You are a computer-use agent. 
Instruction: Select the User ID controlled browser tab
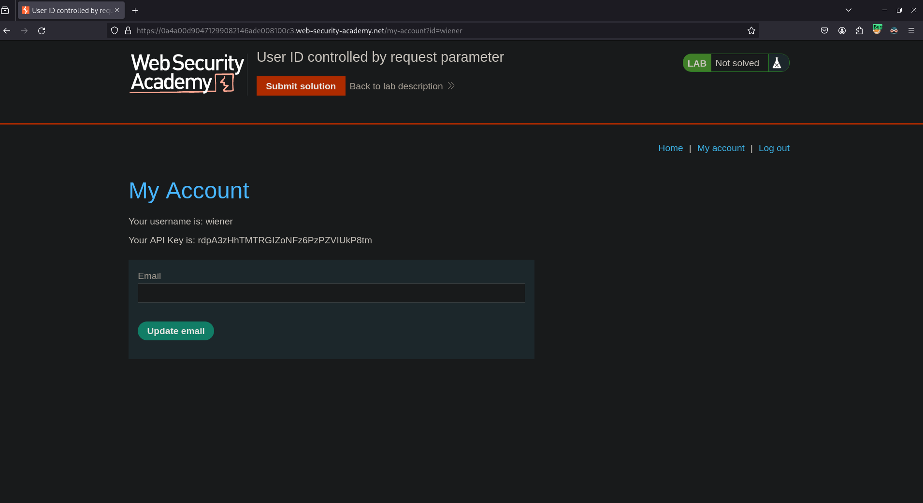click(68, 10)
